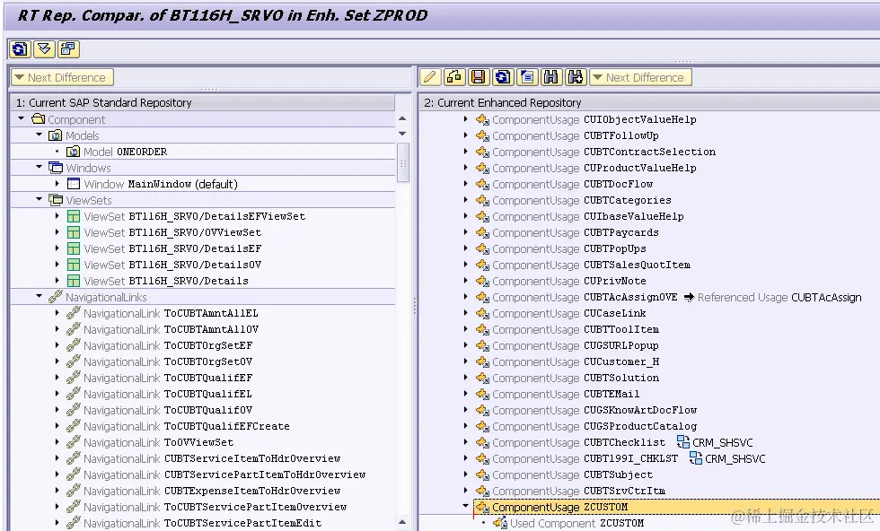Click the Models folder icon
880x531 pixels.
[55, 135]
